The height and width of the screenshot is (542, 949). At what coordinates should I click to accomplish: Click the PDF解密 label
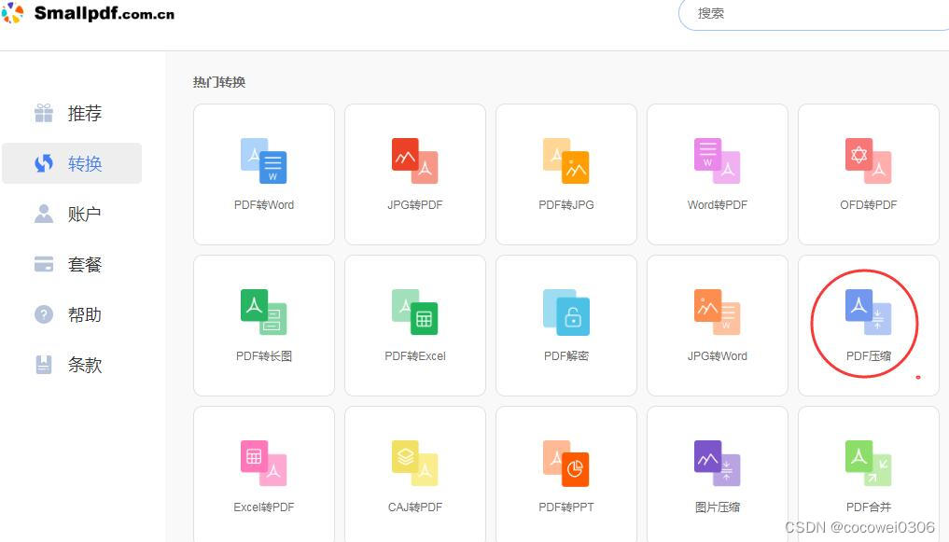565,356
